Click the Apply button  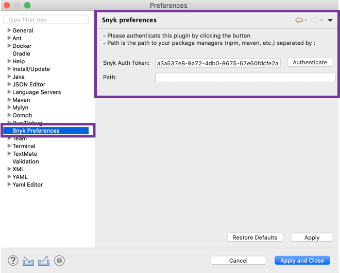coord(312,238)
